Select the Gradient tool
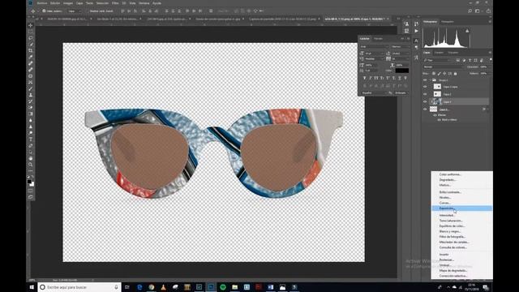 (x=31, y=114)
